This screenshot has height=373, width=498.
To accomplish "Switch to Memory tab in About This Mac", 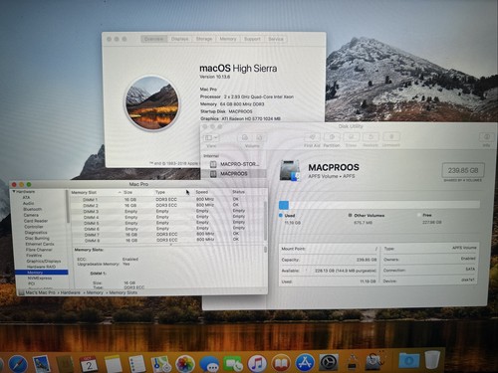I will (x=228, y=39).
